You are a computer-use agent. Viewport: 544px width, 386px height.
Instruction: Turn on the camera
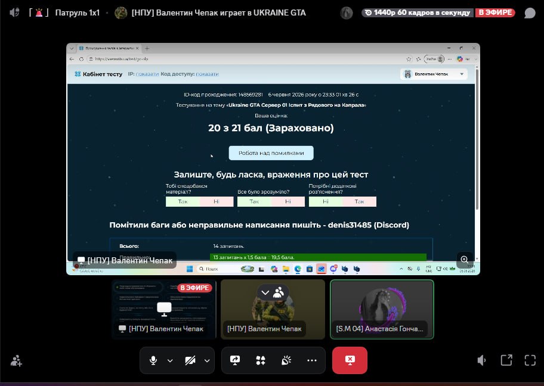point(190,360)
